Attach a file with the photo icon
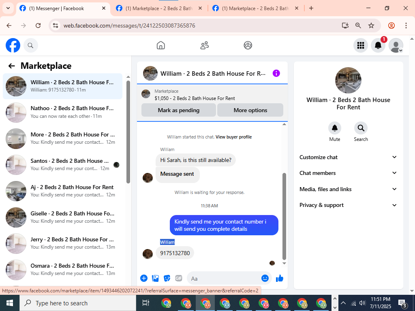Image resolution: width=415 pixels, height=311 pixels. tap(155, 278)
